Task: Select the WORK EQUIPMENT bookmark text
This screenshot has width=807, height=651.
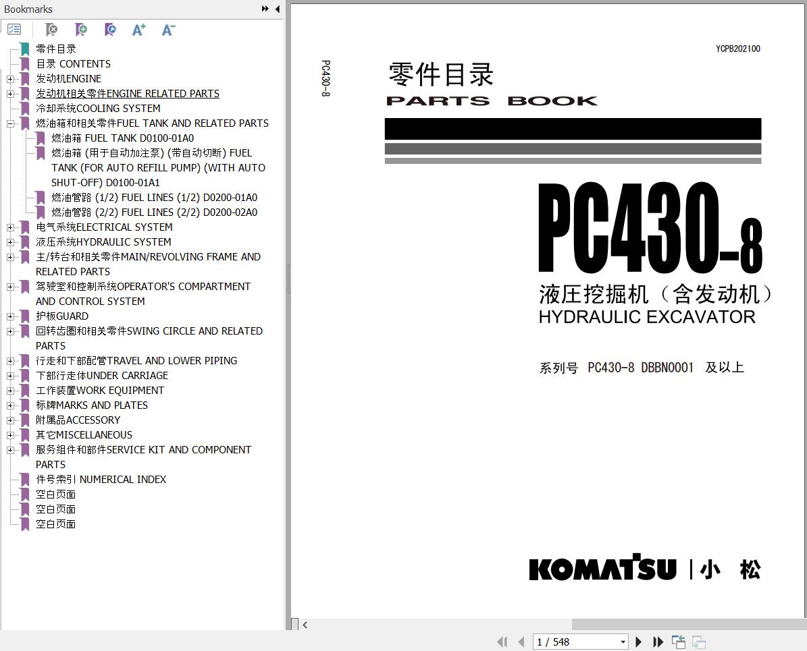Action: click(x=100, y=391)
